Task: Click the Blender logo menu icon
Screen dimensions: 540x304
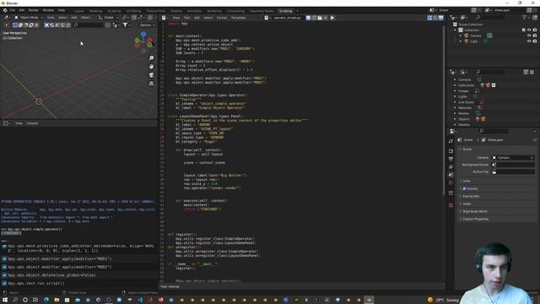Action: pos(5,10)
